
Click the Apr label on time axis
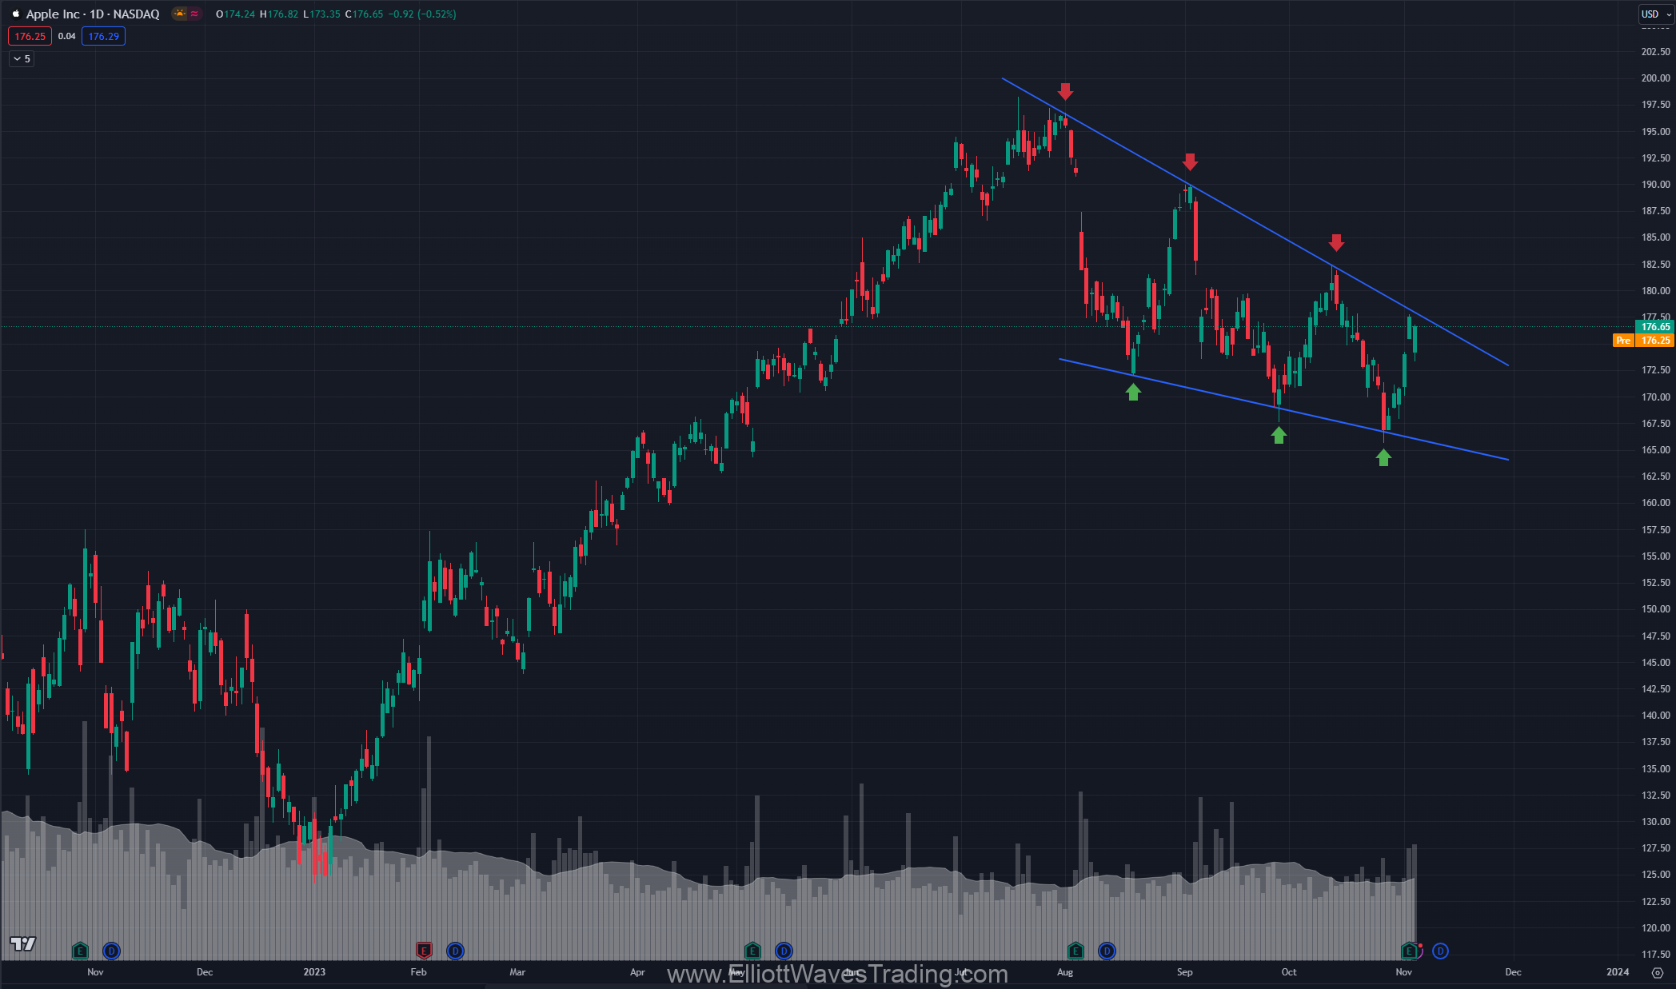tap(637, 972)
